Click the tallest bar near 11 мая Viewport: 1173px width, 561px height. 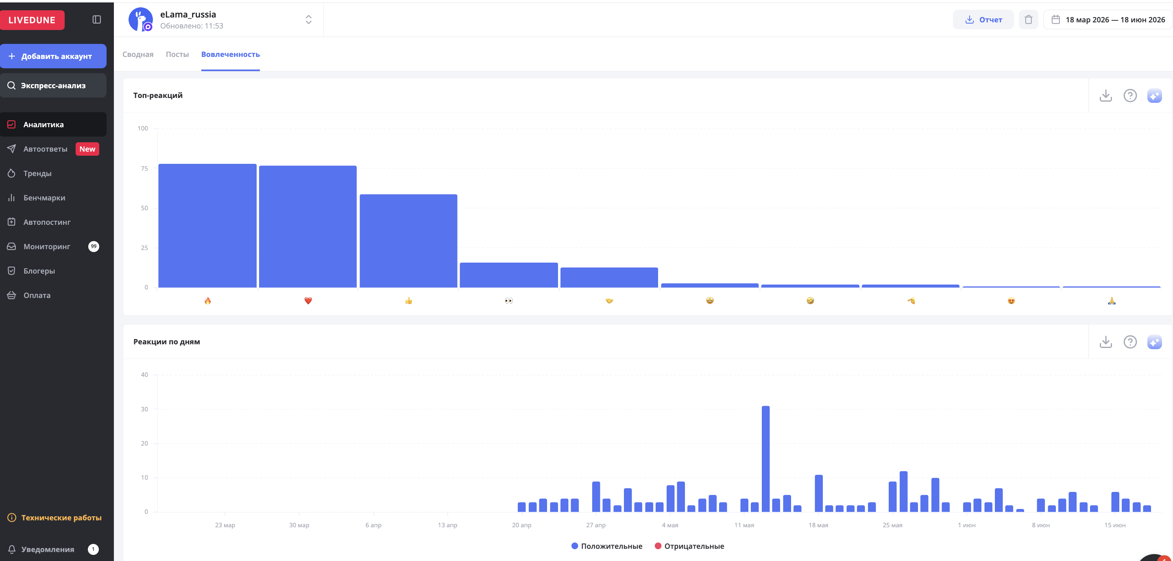pos(765,459)
